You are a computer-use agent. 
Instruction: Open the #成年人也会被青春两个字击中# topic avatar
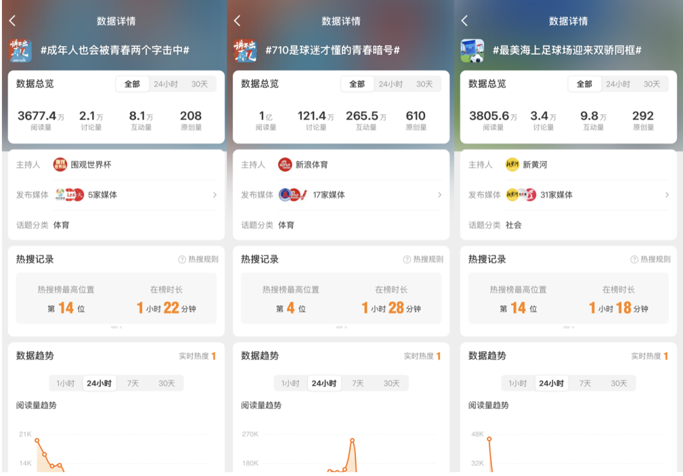pyautogui.click(x=20, y=51)
